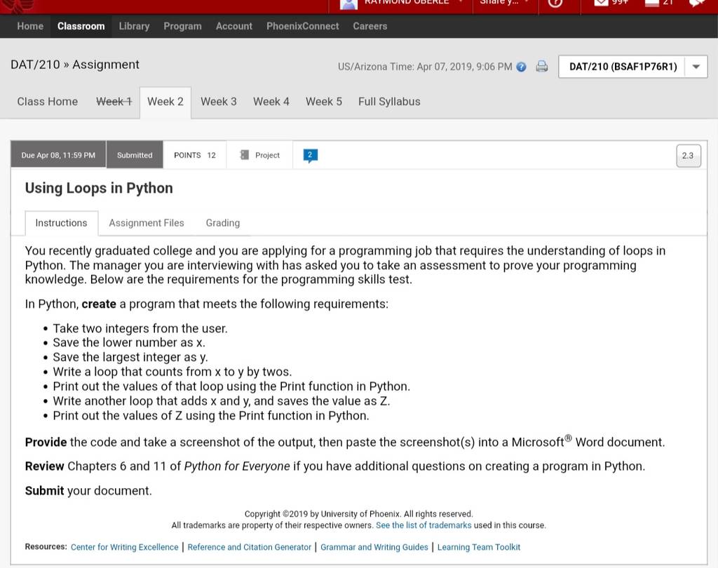Open the mail envelope inbox icon
Image resolution: width=718 pixels, height=568 pixels.
(601, 3)
